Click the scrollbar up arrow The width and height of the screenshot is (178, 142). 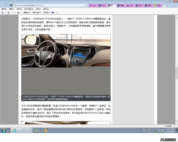(x=176, y=18)
